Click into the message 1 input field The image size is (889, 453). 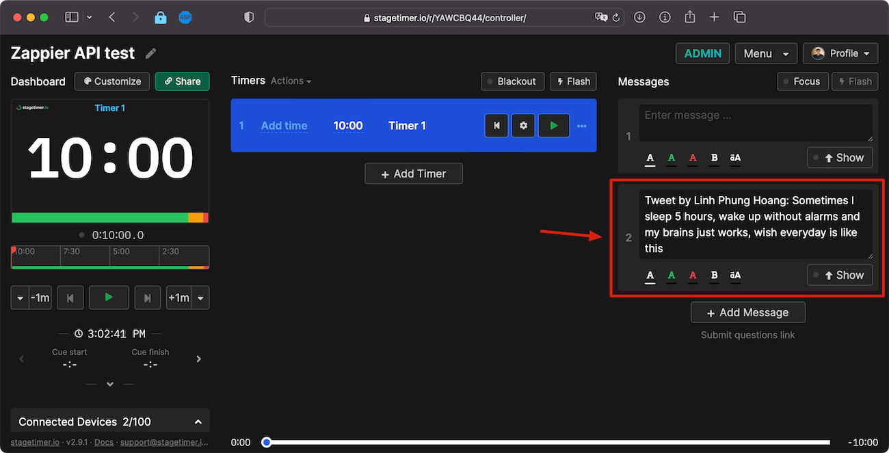(756, 123)
